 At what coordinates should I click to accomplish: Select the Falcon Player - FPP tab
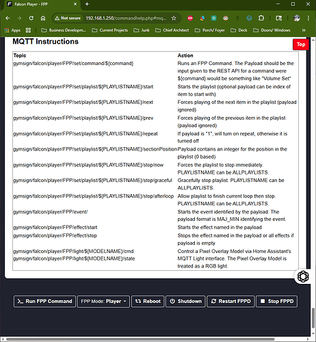(x=41, y=4)
